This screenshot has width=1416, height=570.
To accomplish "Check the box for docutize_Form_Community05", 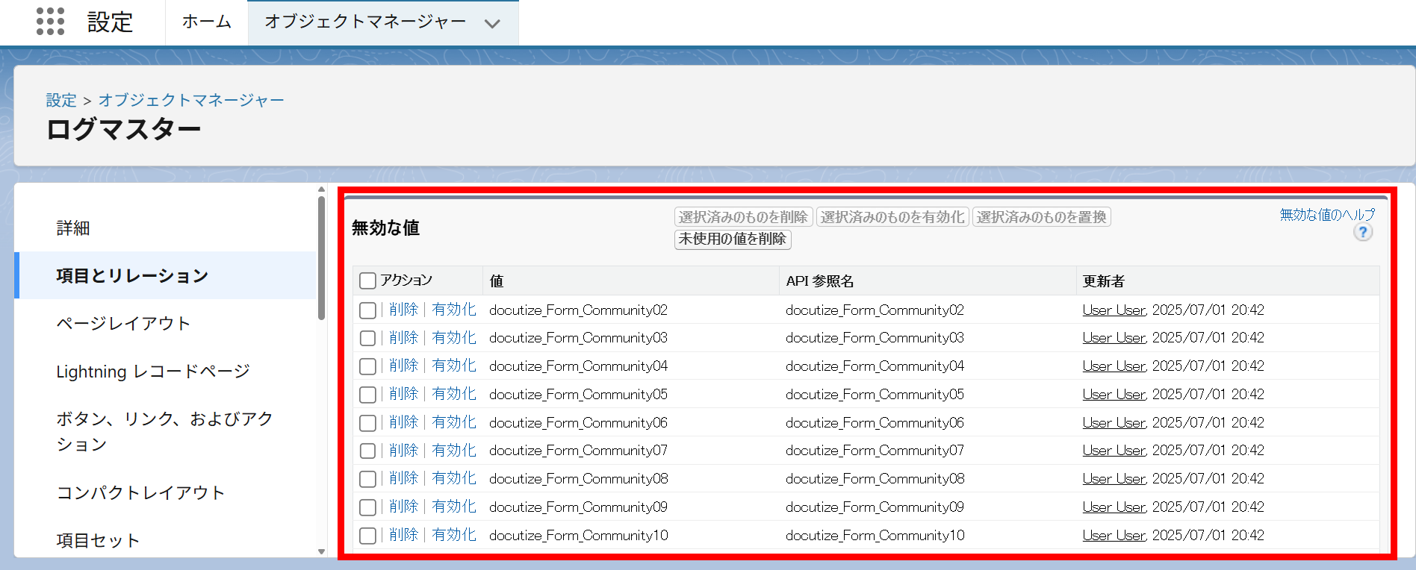I will 367,395.
